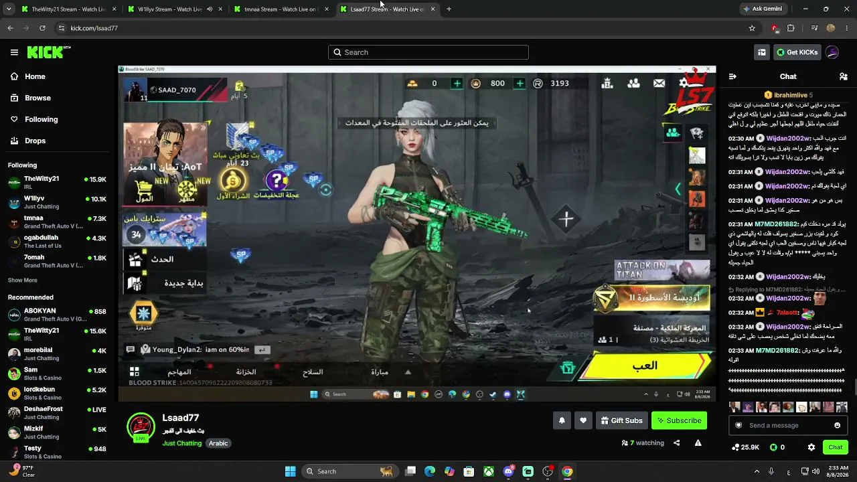Open Lsaad77 streamer avatar
The width and height of the screenshot is (857, 482).
tap(141, 428)
